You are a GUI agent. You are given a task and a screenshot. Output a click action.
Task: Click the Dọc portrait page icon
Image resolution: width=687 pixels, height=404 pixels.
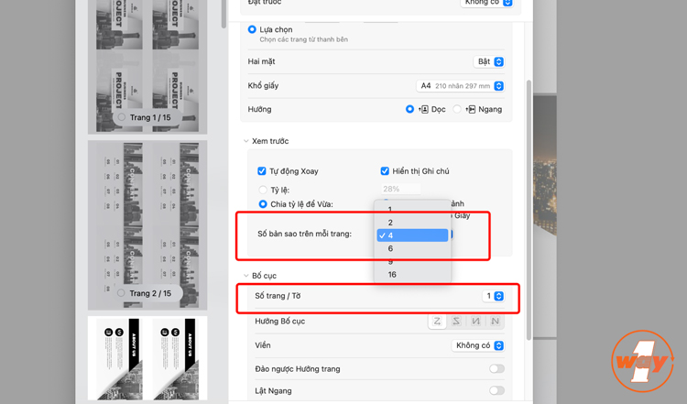[x=424, y=109]
